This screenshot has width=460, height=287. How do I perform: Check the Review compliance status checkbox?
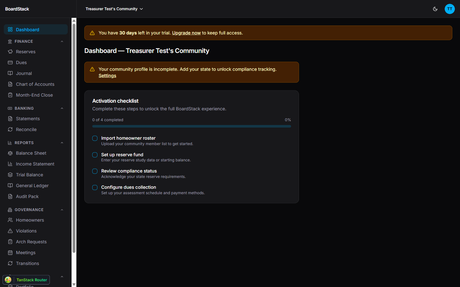pos(95,171)
